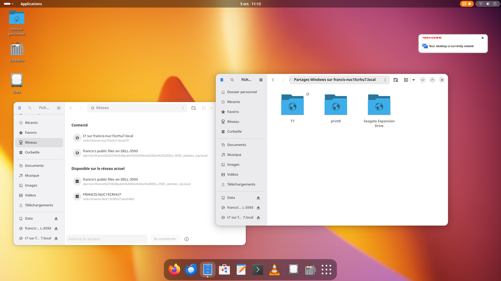
Task: Select Récents in Partages Windows sidebar
Action: 241,101
